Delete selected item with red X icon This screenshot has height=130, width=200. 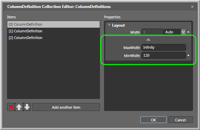click(x=11, y=107)
